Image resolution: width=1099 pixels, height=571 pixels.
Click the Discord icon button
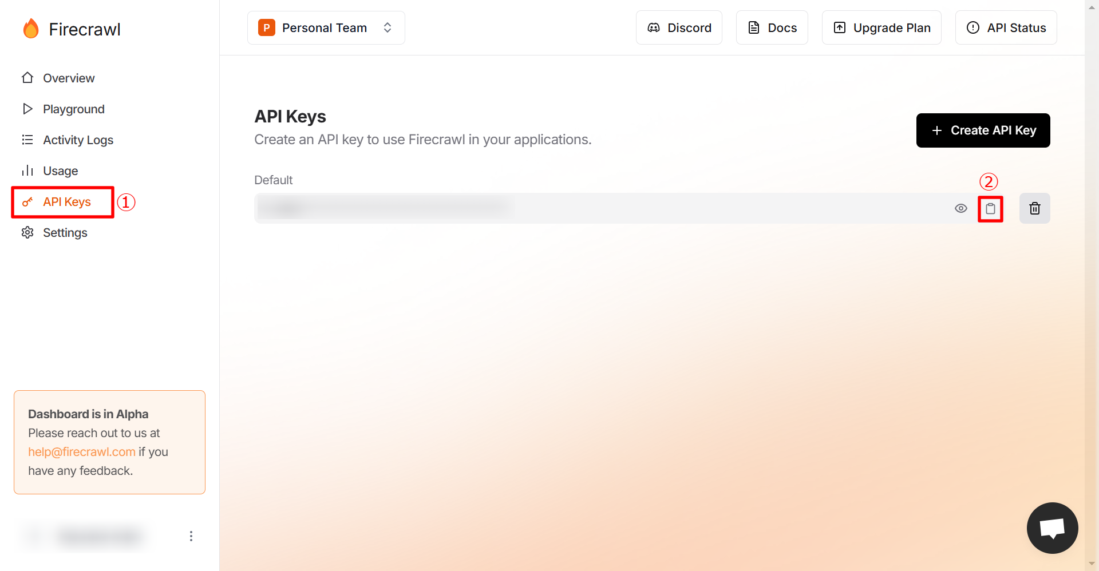[679, 27]
